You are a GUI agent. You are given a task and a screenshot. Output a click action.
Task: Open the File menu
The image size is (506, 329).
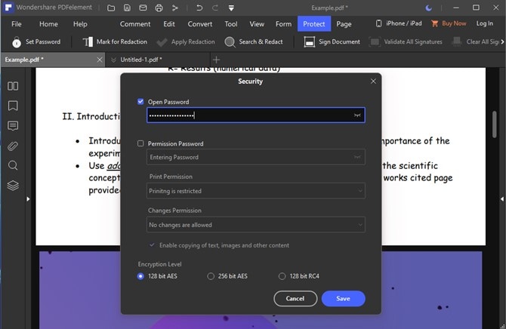[x=17, y=24]
